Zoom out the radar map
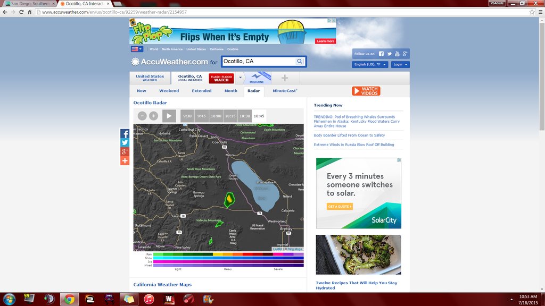The height and width of the screenshot is (306, 545). pyautogui.click(x=142, y=116)
